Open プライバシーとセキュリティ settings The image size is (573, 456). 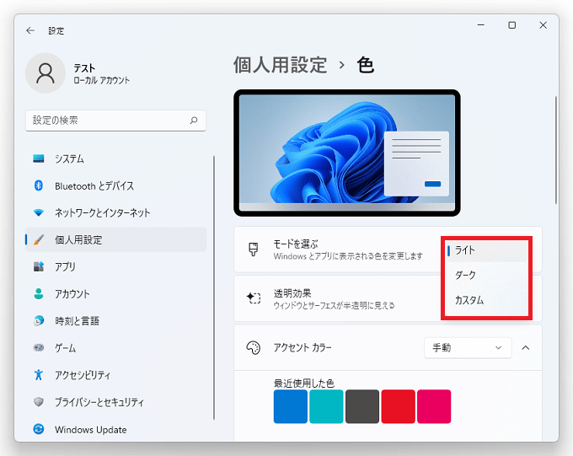pyautogui.click(x=115, y=402)
